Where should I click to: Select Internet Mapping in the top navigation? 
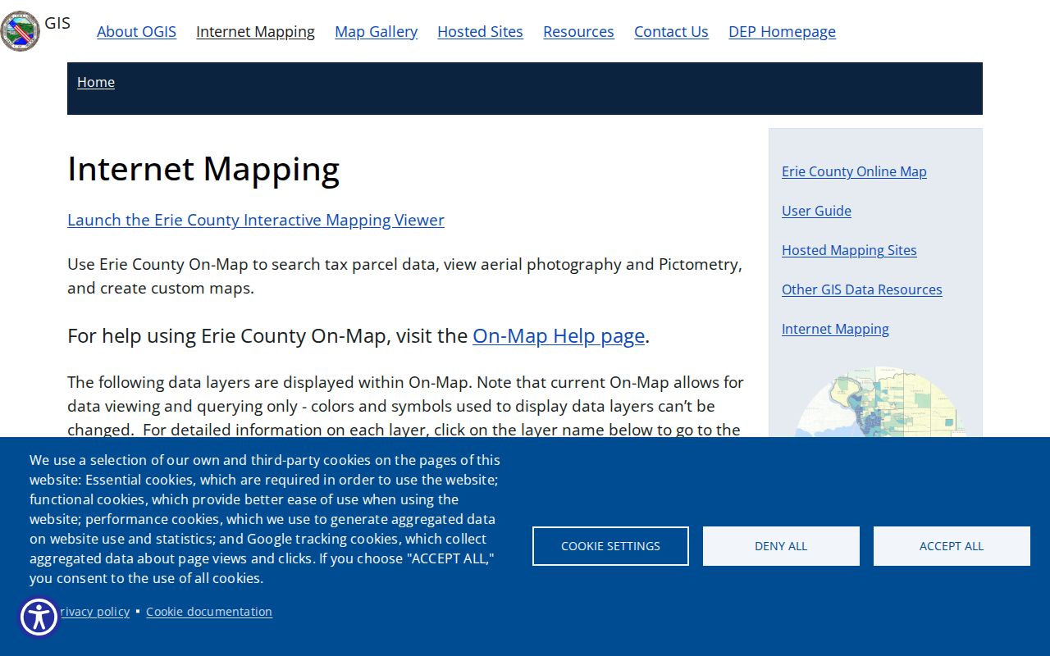pyautogui.click(x=255, y=31)
